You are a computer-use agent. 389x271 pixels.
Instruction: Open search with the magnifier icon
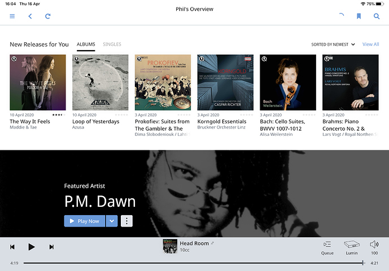click(377, 16)
